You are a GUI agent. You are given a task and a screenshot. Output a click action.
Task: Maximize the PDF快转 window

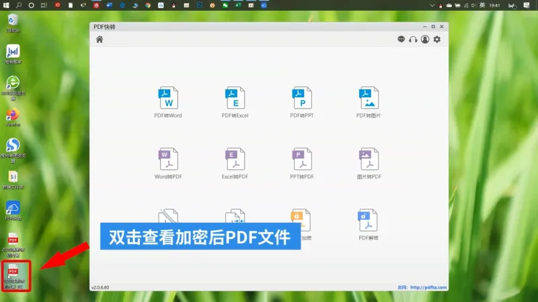[x=433, y=26]
